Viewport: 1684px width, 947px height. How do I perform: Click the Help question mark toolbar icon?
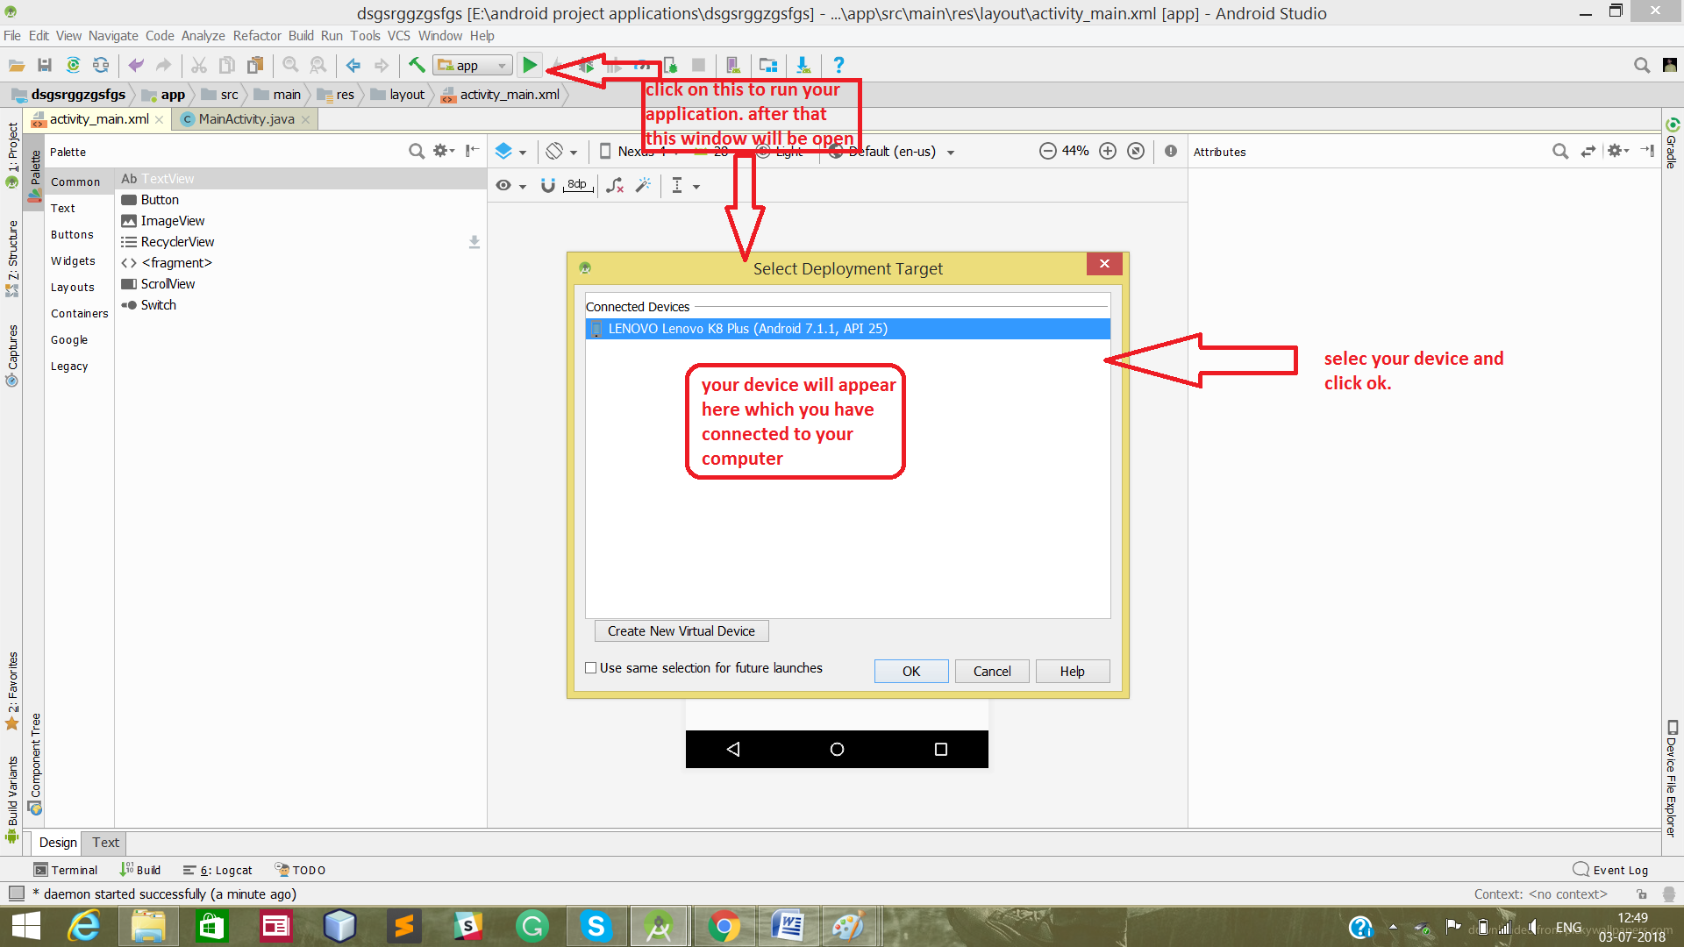(x=838, y=65)
